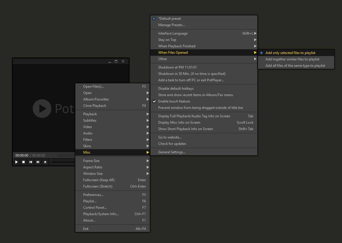
Task: Choose Close Playback menu item
Action: (112, 106)
